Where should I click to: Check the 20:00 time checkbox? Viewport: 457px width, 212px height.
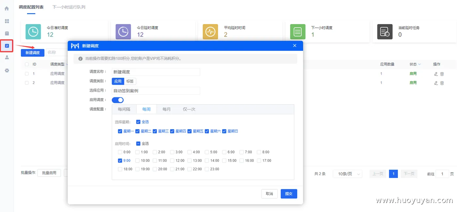(x=155, y=169)
